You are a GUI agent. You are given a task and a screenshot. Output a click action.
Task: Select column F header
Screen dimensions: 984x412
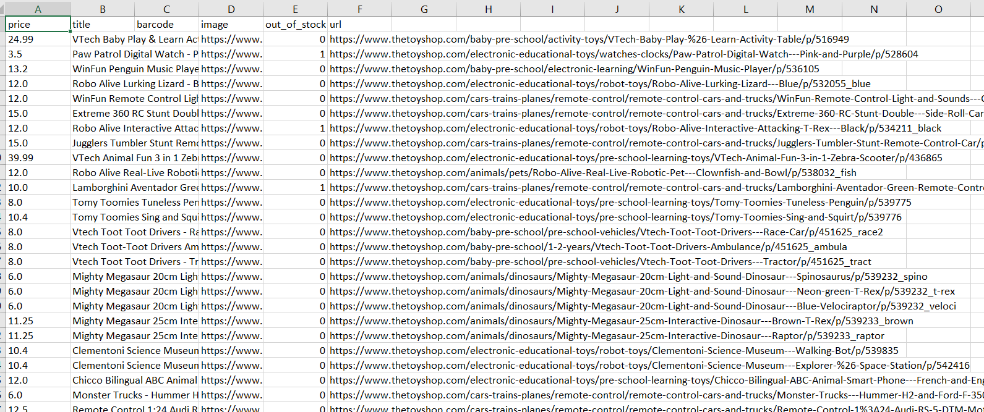click(x=360, y=9)
